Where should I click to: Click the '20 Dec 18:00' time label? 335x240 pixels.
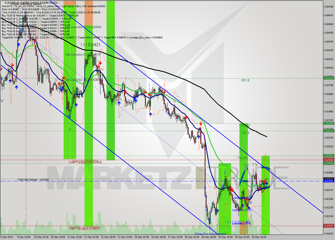[x=259, y=237]
